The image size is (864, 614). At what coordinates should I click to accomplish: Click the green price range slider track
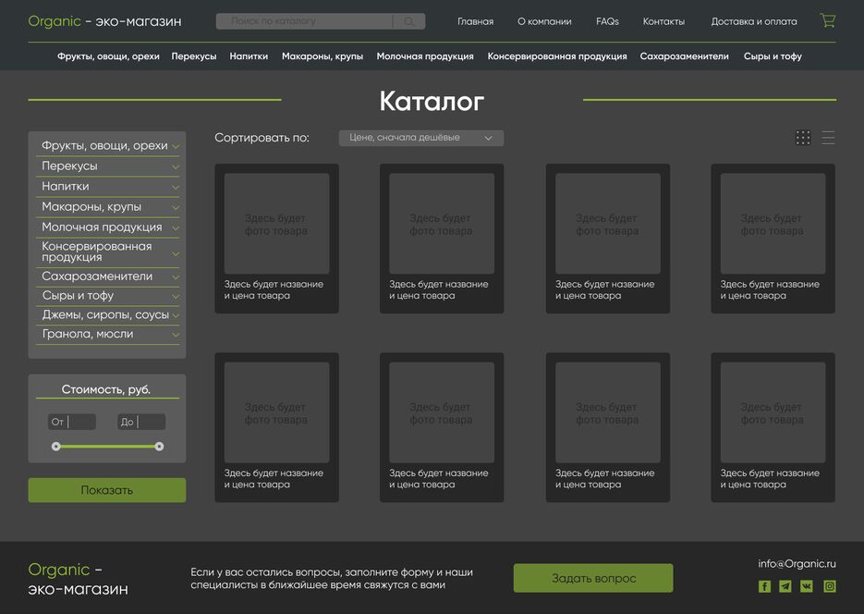tap(107, 447)
